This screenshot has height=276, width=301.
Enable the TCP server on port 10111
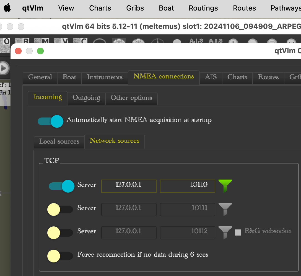point(60,209)
